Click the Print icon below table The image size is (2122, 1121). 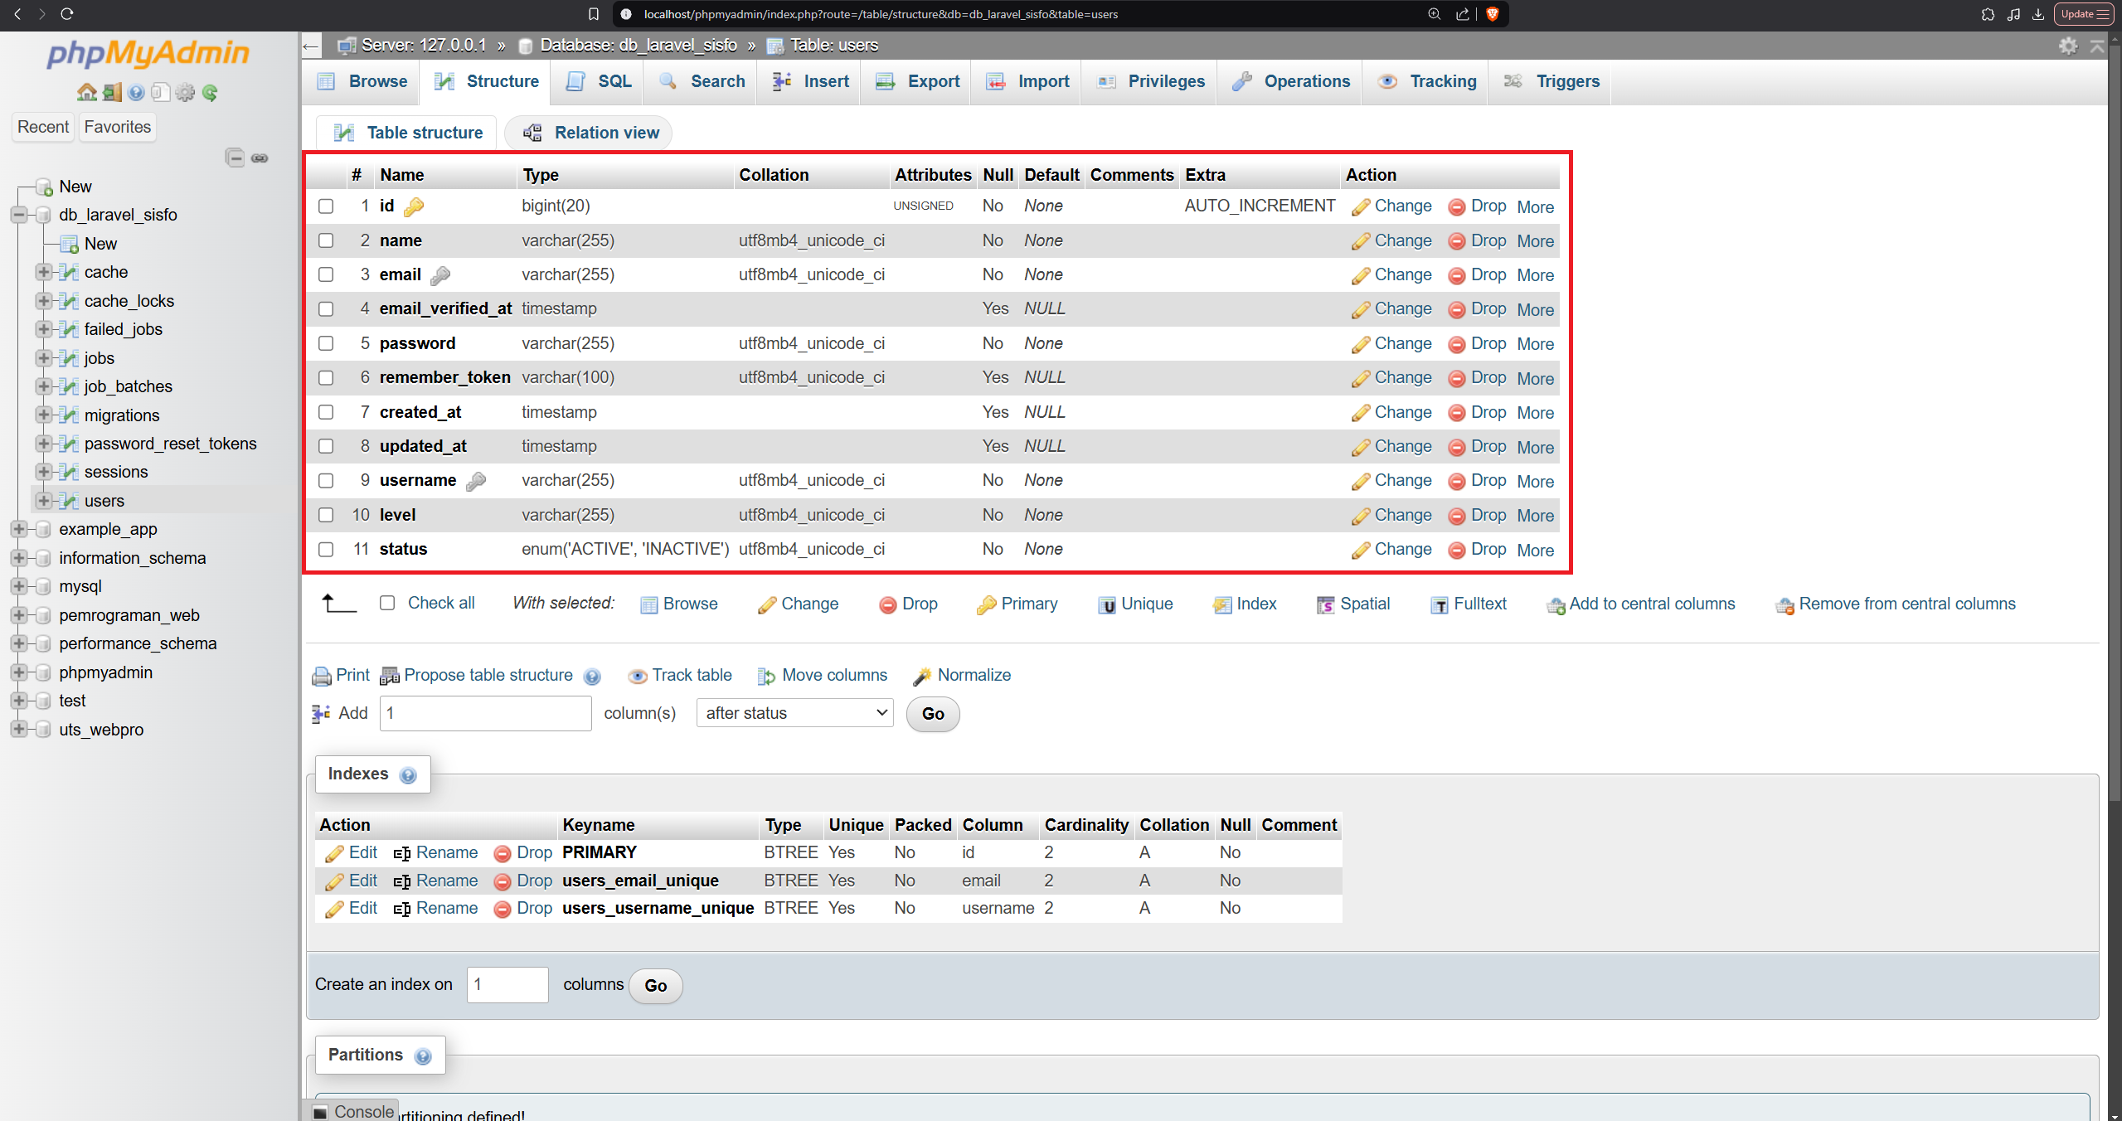click(x=321, y=677)
